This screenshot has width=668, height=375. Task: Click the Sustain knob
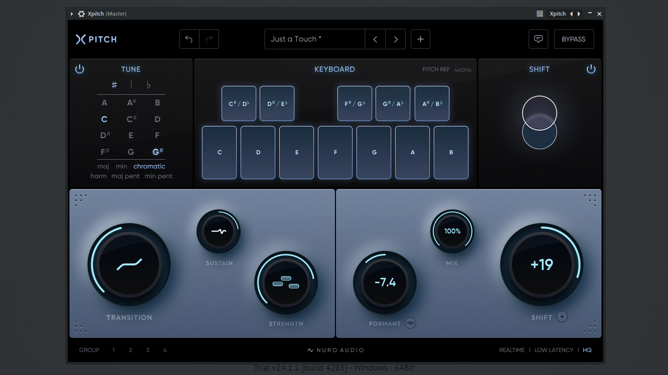point(219,231)
